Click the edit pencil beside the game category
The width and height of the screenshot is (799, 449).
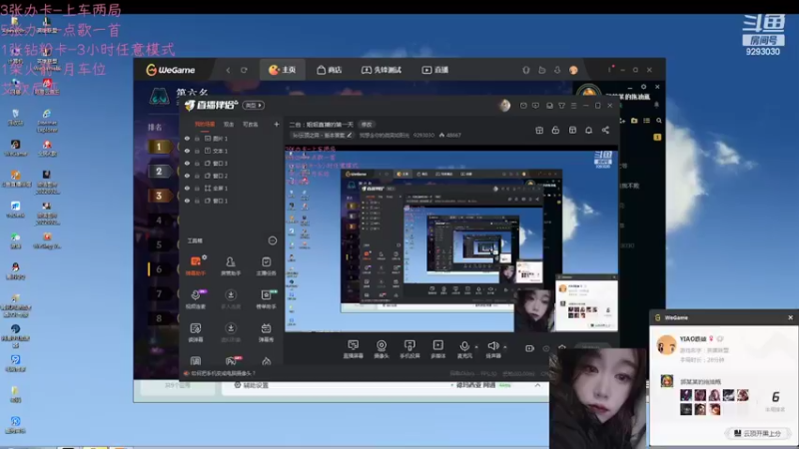[350, 135]
